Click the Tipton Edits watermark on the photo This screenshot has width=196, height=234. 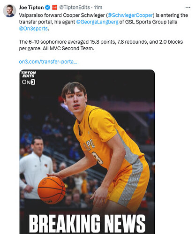[29, 75]
